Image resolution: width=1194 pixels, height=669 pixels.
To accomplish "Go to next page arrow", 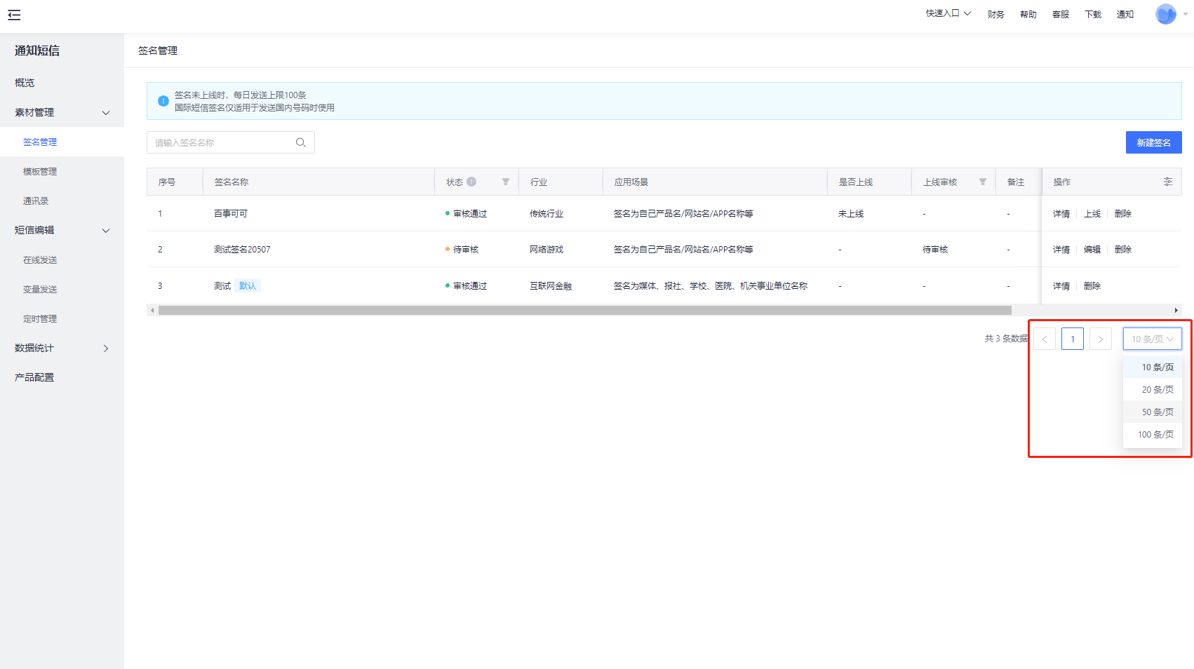I will (1100, 339).
